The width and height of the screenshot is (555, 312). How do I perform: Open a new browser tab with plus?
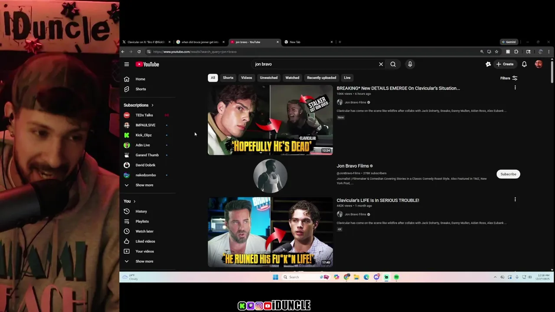(x=340, y=42)
